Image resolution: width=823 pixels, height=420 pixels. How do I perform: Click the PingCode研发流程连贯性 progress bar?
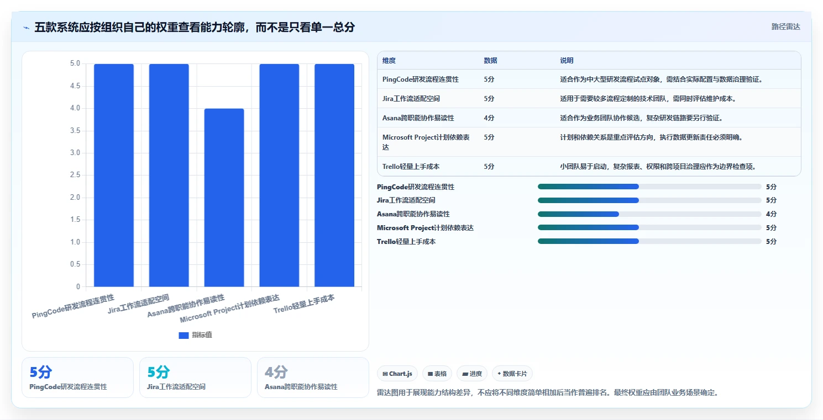(649, 187)
